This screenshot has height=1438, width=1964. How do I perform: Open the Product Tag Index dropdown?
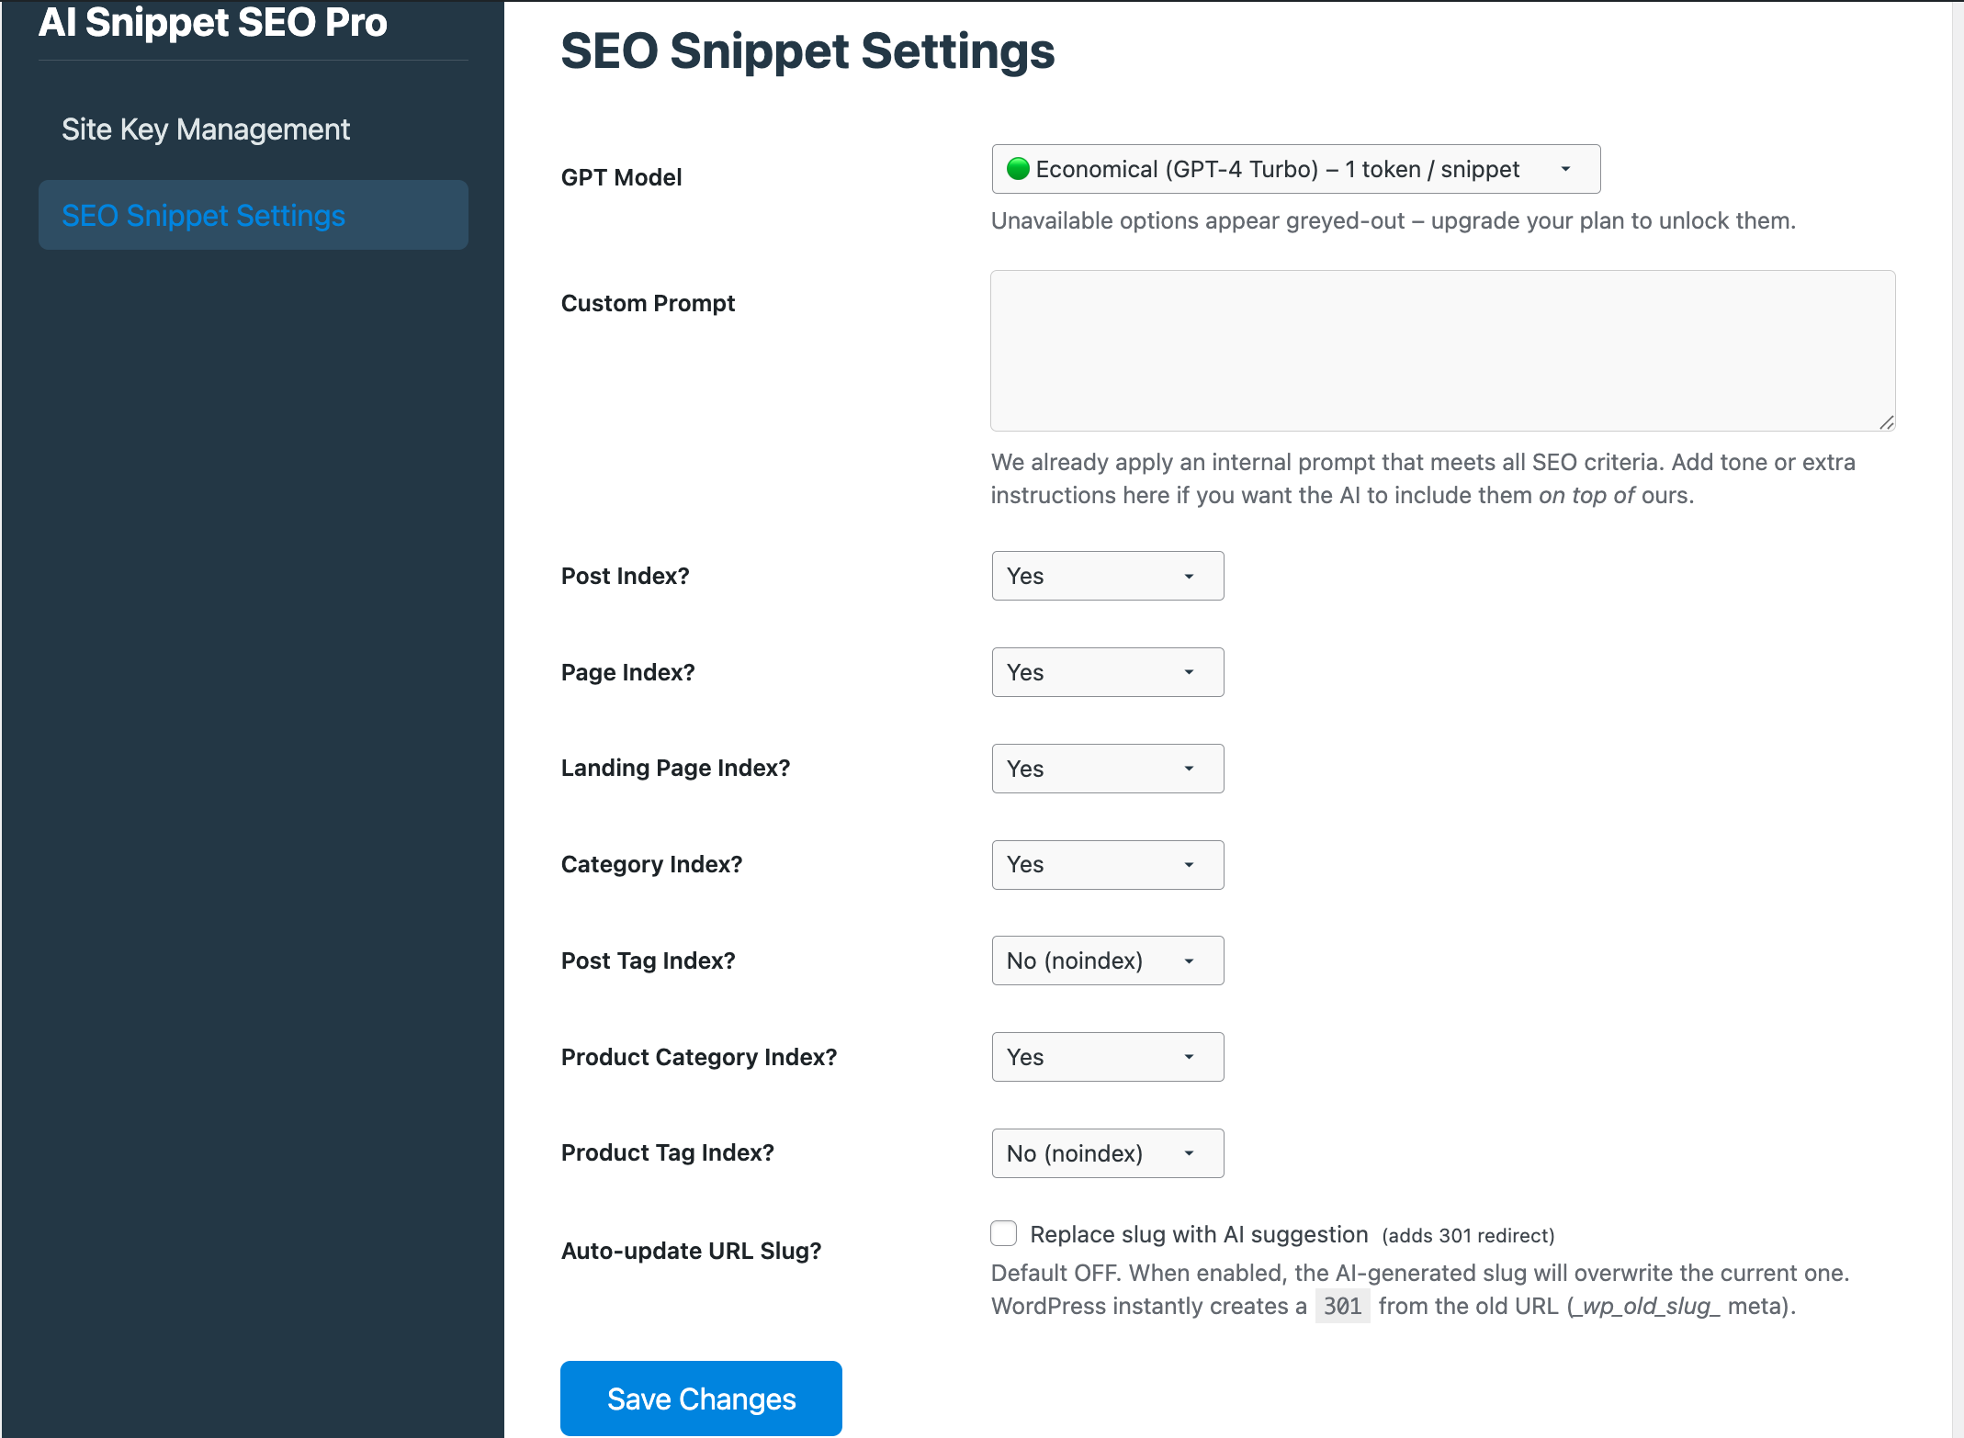(x=1107, y=1153)
